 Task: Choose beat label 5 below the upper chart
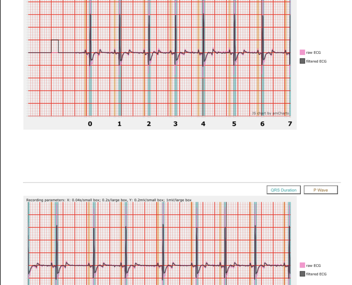coord(234,124)
